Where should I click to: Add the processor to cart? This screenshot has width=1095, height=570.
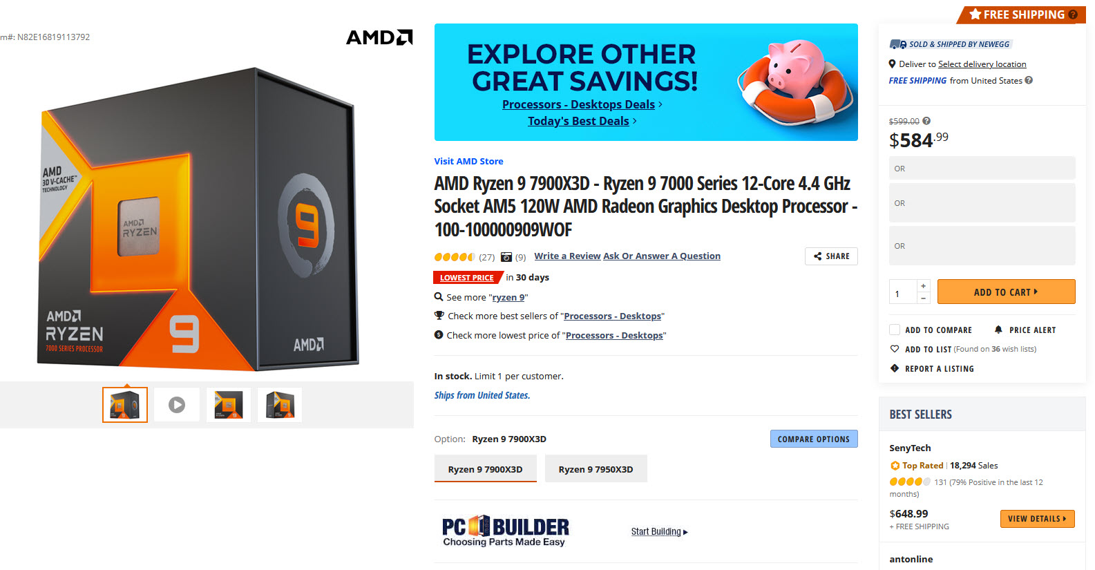click(x=1005, y=292)
